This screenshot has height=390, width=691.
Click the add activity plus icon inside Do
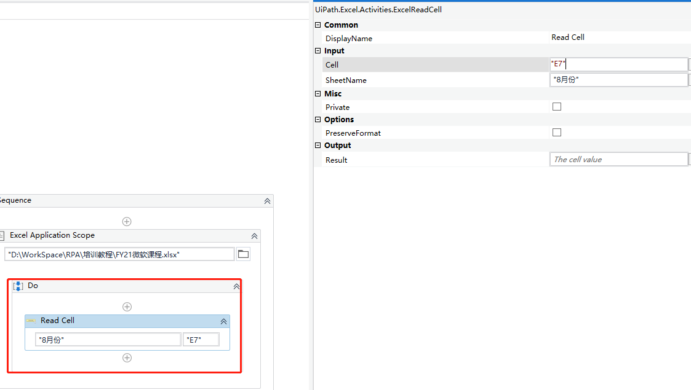tap(127, 306)
